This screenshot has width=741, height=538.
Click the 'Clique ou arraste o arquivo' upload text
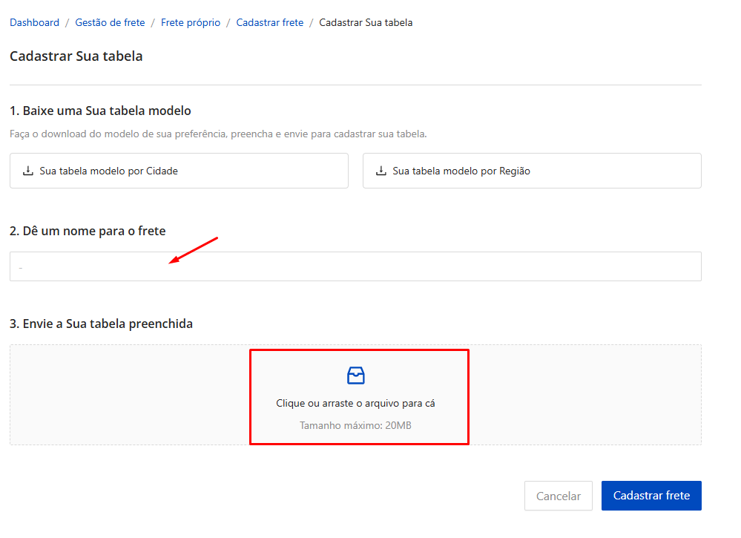355,404
